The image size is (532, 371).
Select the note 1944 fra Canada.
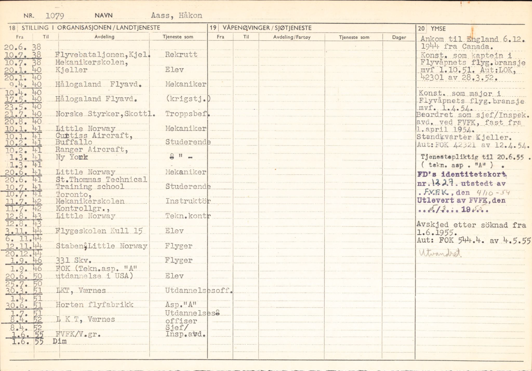pos(457,47)
